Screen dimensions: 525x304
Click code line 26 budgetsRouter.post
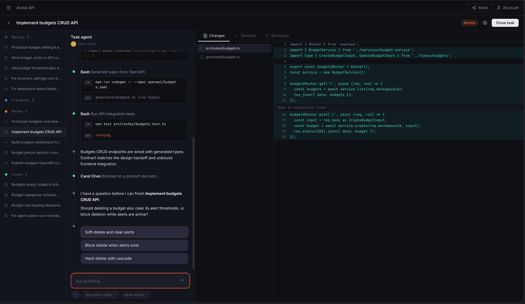click(x=337, y=115)
